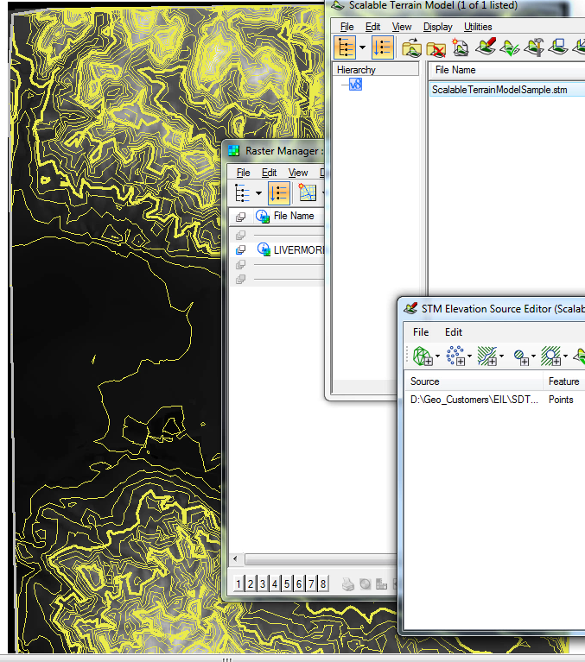Click terrain clip boundary square icon
The width and height of the screenshot is (585, 662).
coord(558,47)
